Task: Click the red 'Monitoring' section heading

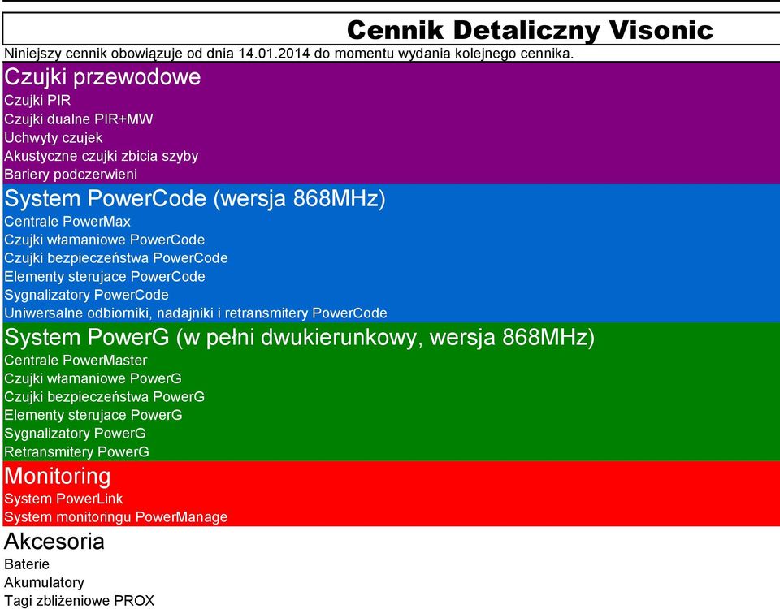Action: coord(57,477)
